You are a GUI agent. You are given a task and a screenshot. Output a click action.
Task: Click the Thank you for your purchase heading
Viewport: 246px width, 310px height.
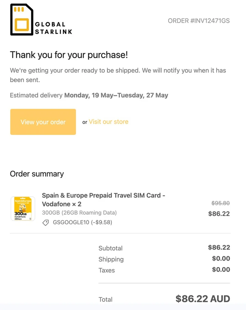(69, 55)
